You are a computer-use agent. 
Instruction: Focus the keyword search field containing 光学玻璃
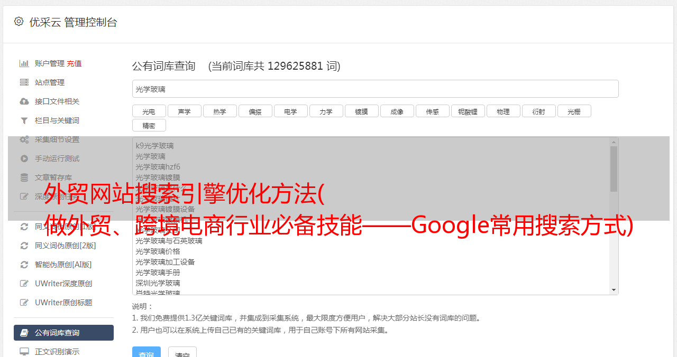click(375, 89)
